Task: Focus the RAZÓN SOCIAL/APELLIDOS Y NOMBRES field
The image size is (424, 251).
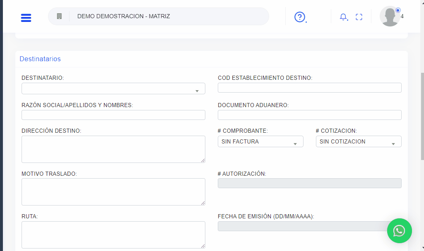Action: point(113,115)
